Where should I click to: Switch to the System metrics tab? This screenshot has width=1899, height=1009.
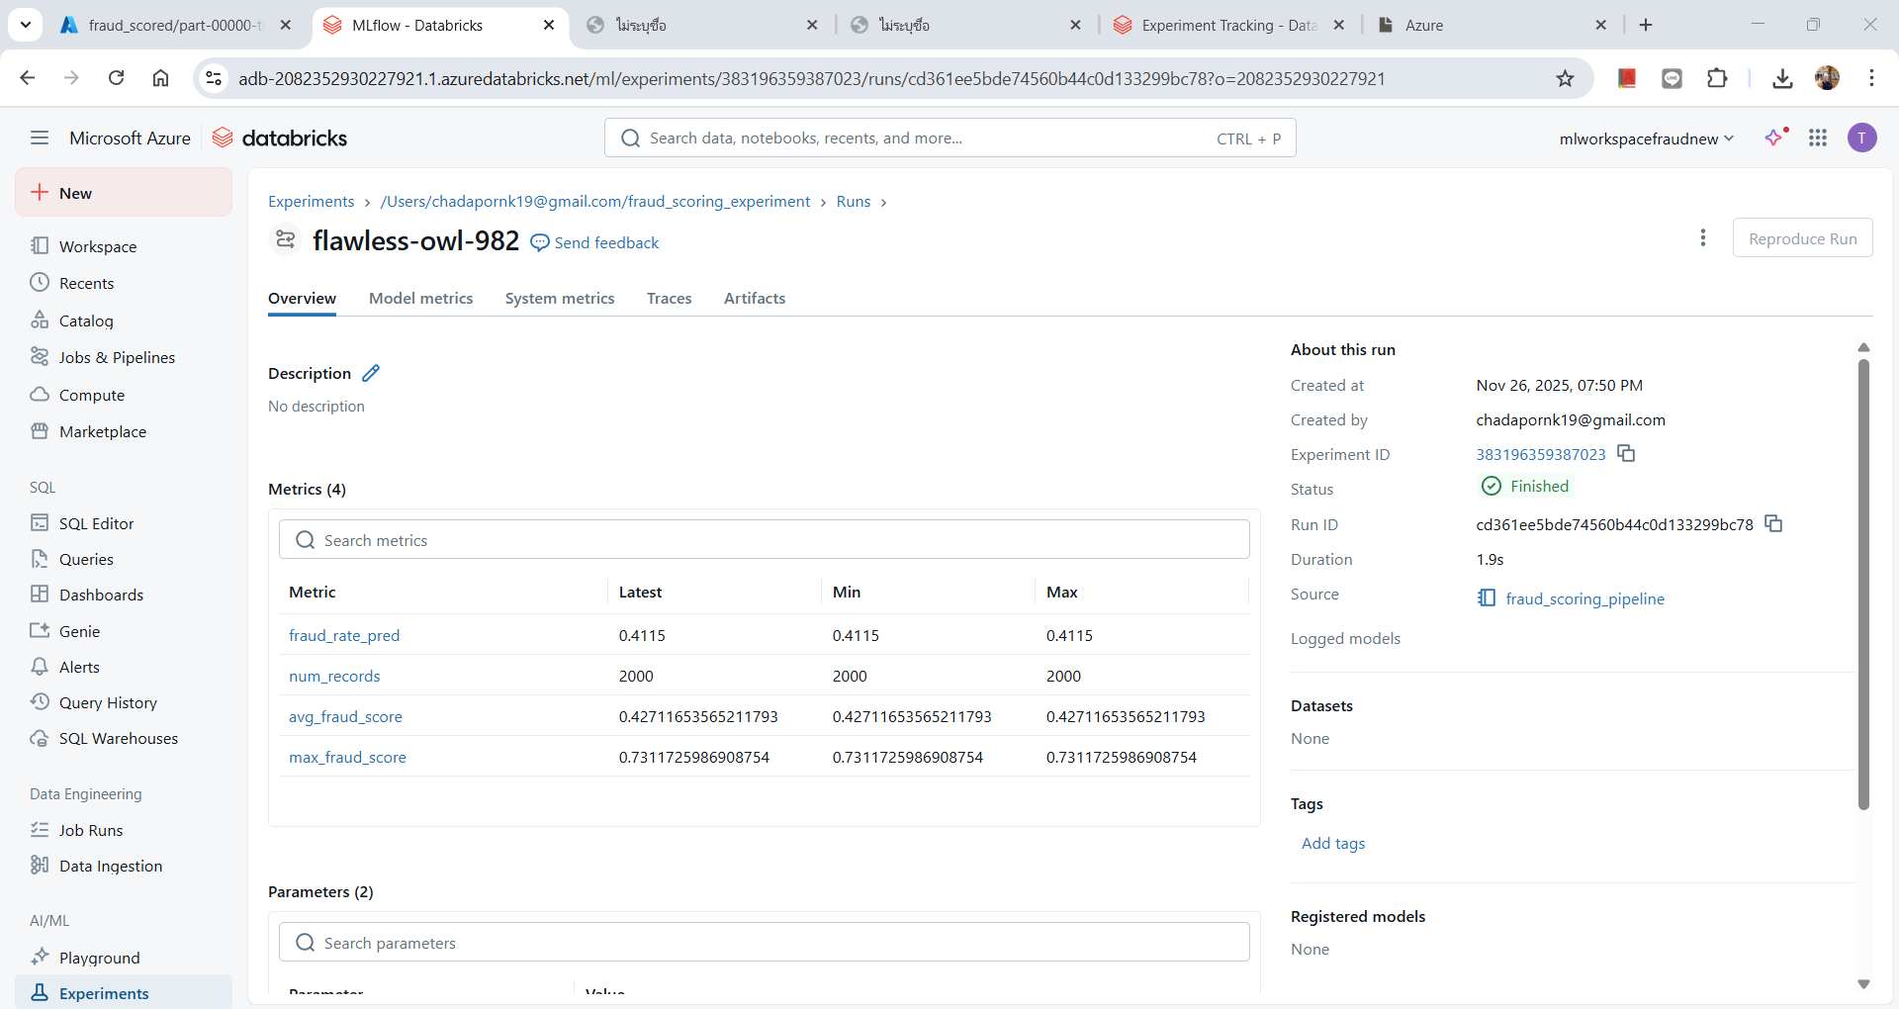560,298
